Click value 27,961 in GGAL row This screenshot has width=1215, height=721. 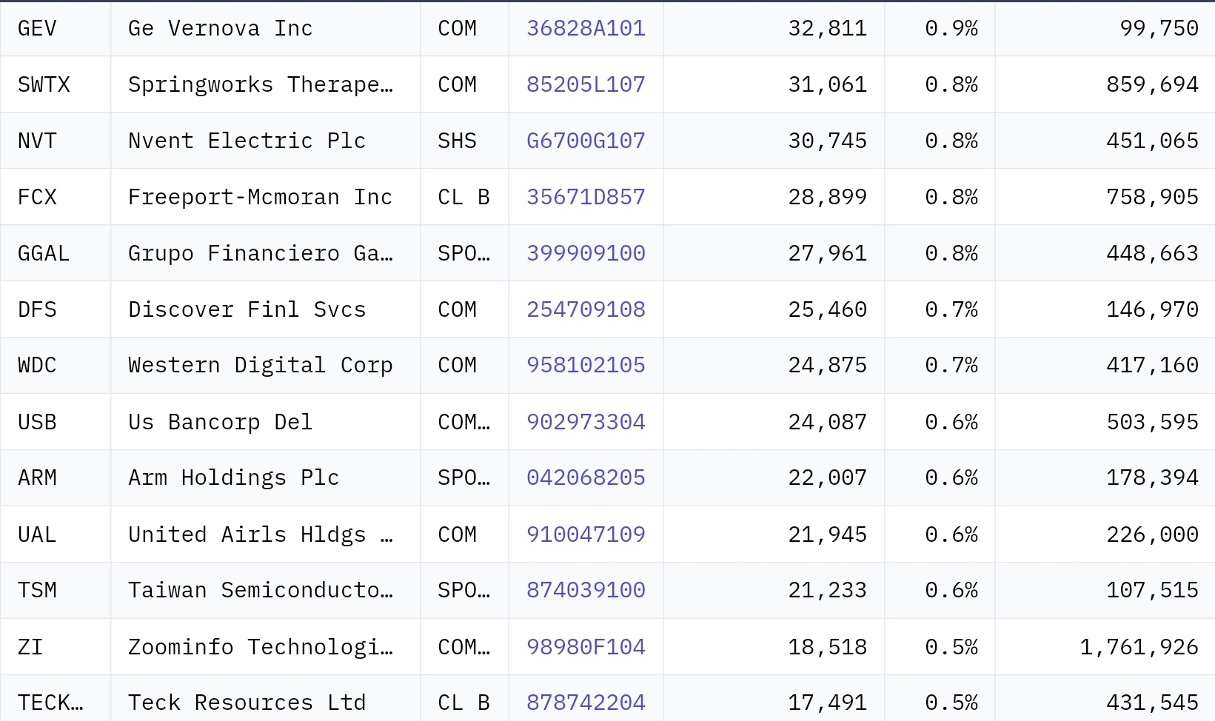tap(828, 253)
